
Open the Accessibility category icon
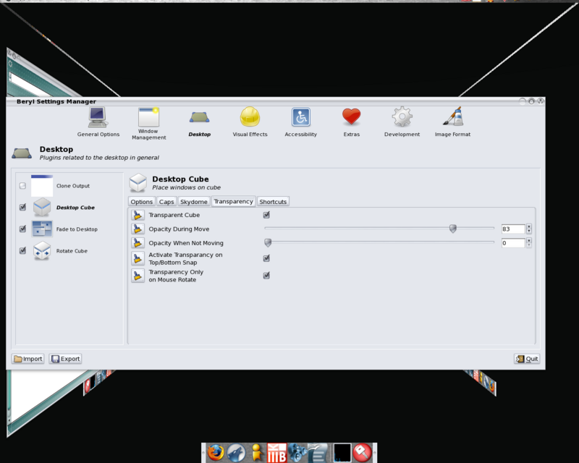tap(301, 117)
